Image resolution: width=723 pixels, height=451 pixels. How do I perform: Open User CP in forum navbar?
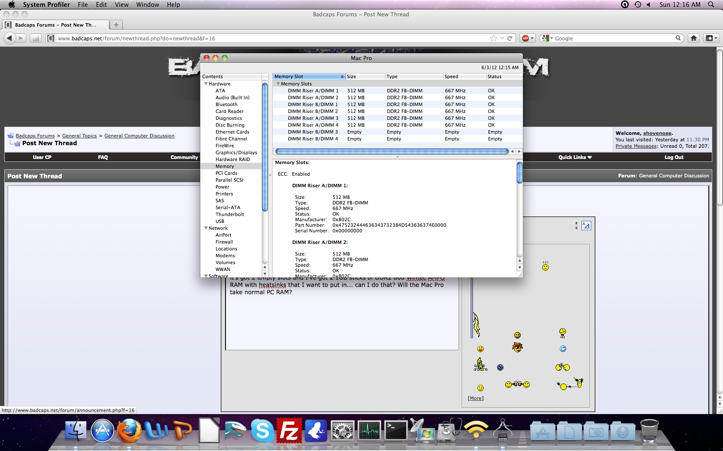point(42,157)
